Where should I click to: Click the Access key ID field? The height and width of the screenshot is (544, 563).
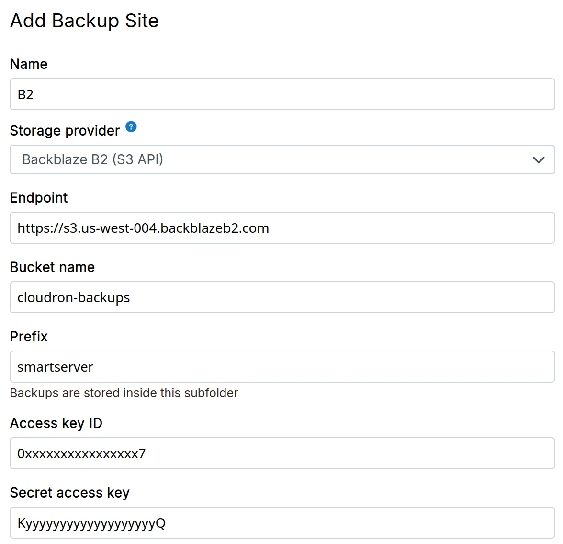282,453
